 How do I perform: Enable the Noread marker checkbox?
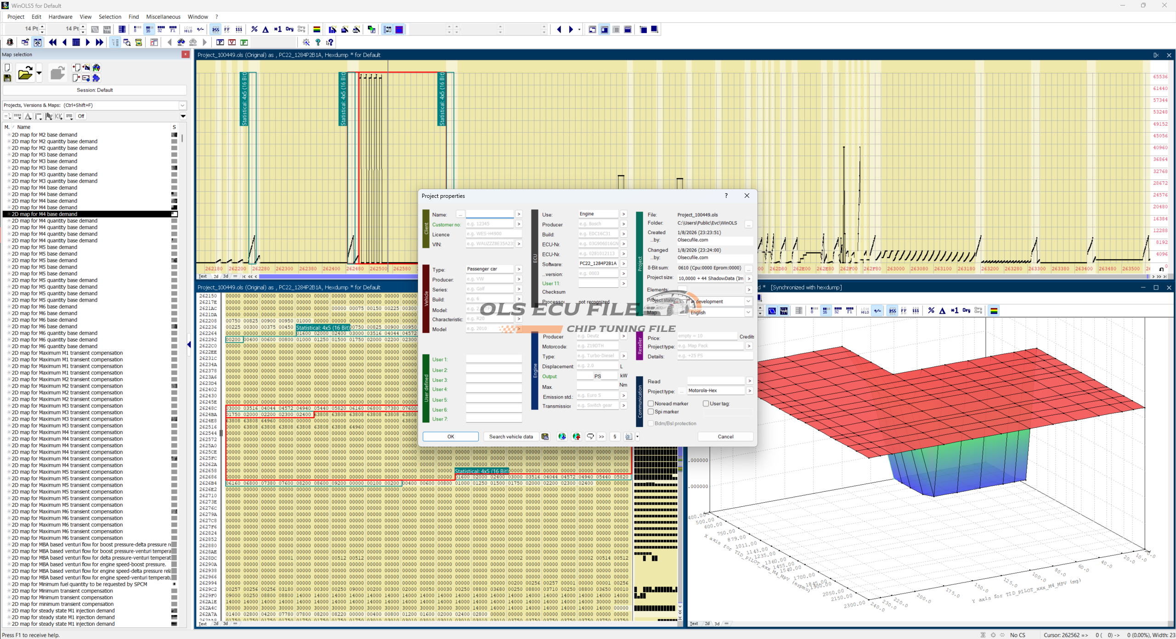(651, 404)
